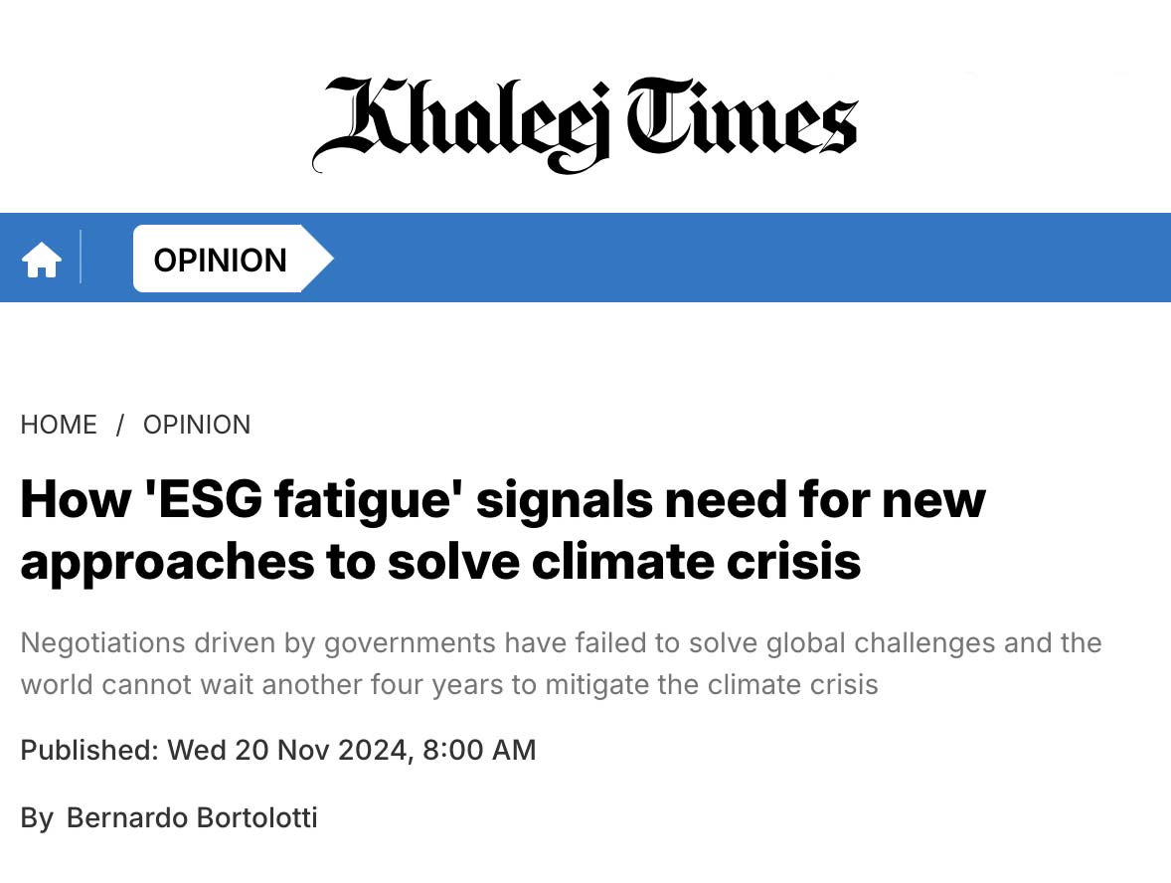Click the "Wed 20 Nov 2024" publish date
The width and height of the screenshot is (1171, 883).
tap(286, 750)
